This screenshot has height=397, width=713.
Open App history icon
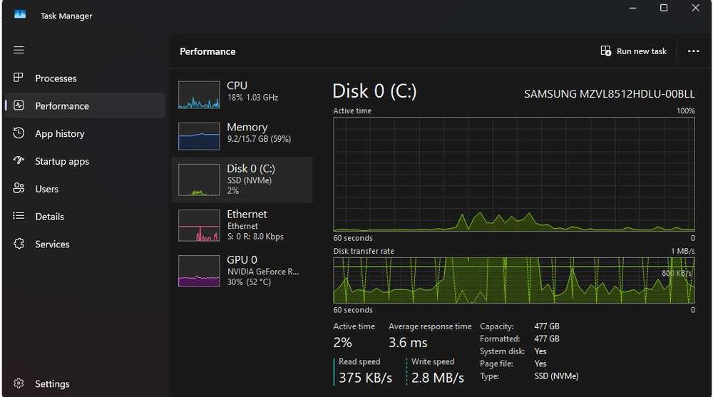point(19,133)
